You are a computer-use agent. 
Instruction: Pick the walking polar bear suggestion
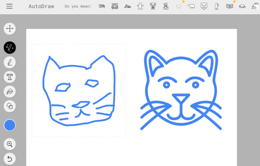tap(191, 6)
